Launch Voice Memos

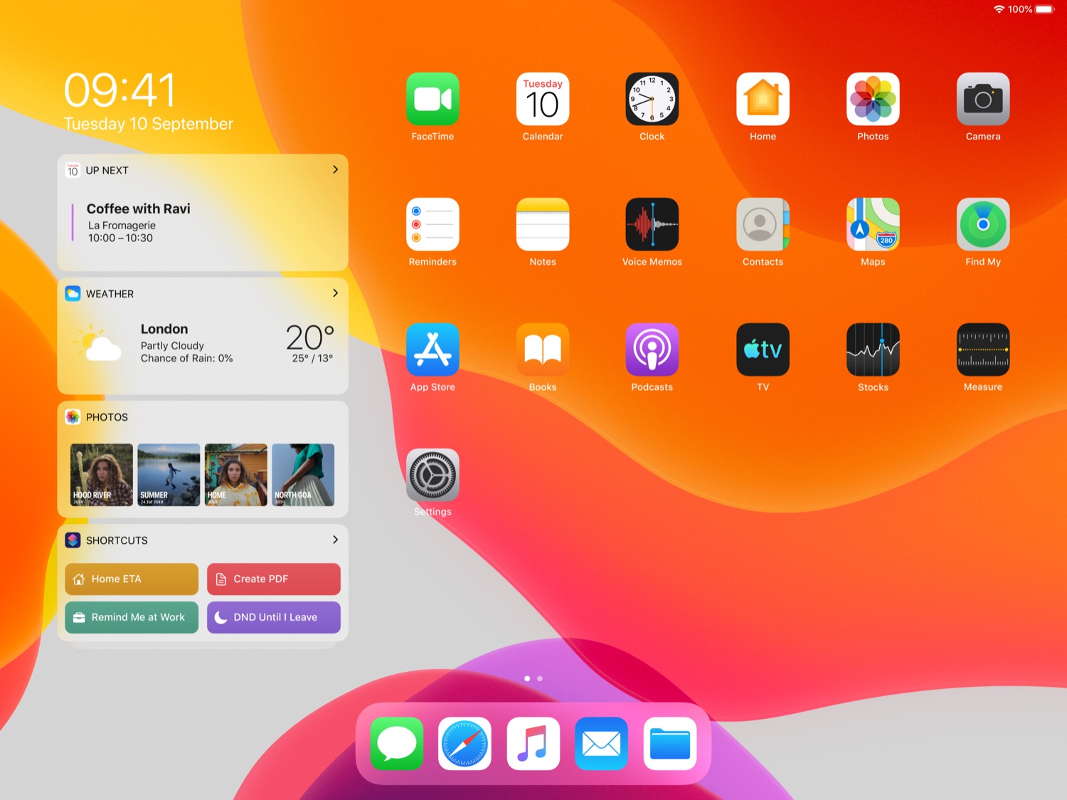(652, 224)
